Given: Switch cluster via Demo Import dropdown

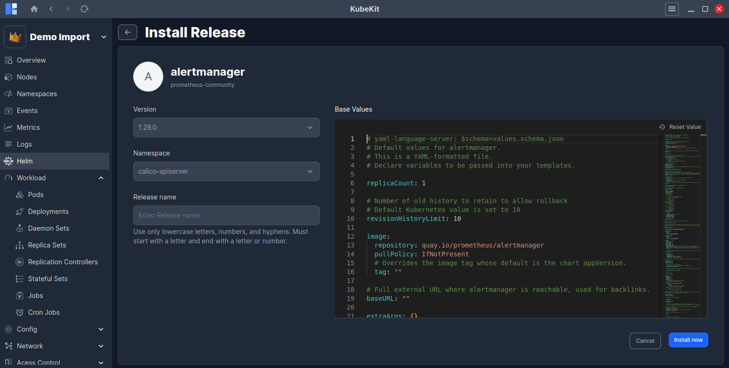Looking at the screenshot, I should (56, 37).
